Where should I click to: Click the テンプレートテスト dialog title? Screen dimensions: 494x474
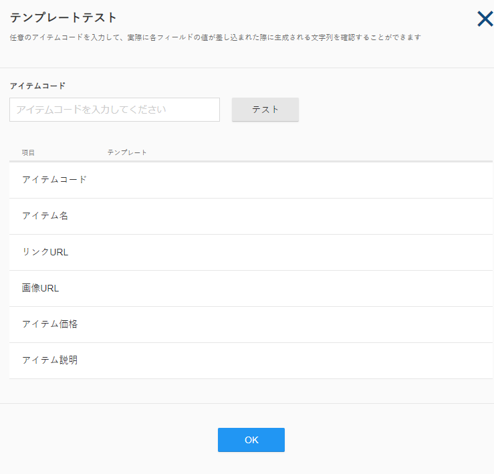point(64,17)
